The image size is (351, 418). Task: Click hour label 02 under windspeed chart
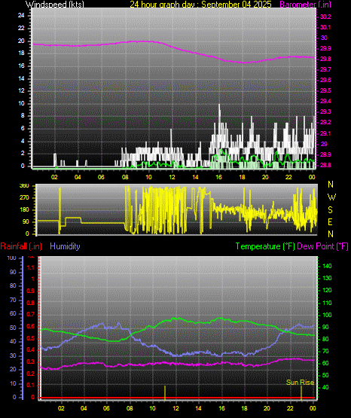(54, 177)
